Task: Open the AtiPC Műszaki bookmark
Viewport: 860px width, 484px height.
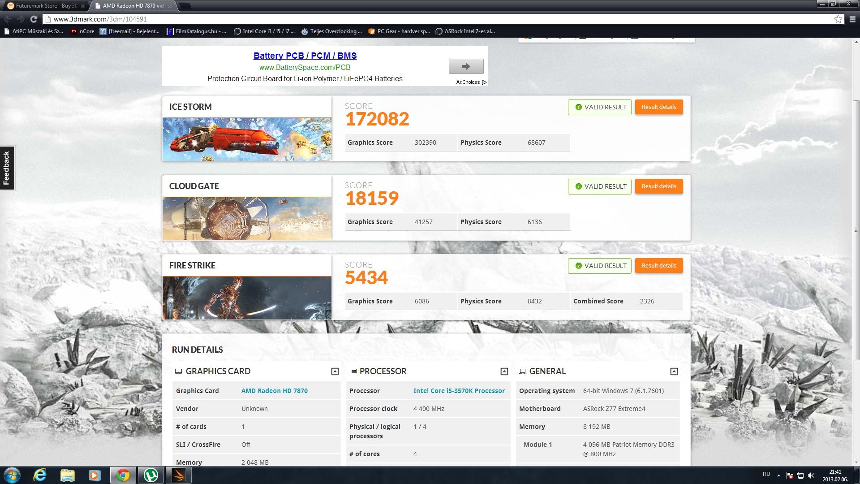Action: [x=34, y=31]
